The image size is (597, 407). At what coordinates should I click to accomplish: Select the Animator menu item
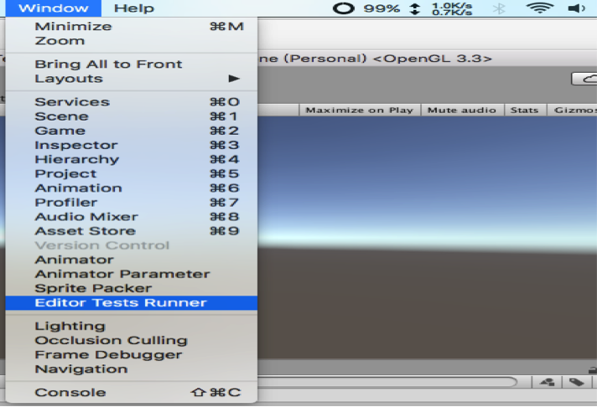tap(132, 260)
